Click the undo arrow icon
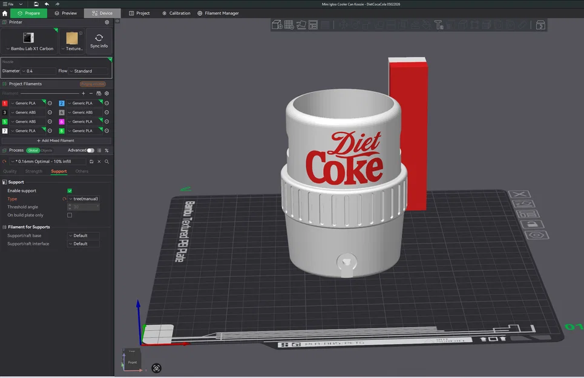Screen dimensions: 584x378 point(47,4)
